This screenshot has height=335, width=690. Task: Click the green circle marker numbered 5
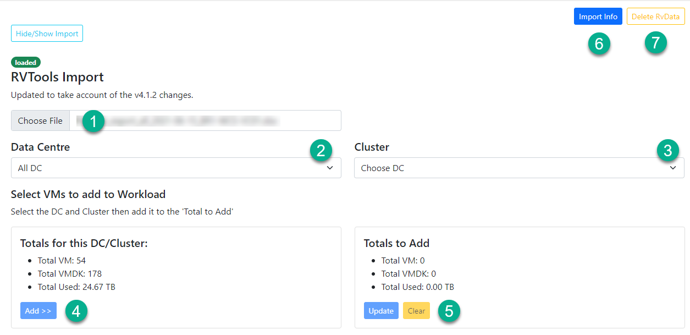[449, 311]
